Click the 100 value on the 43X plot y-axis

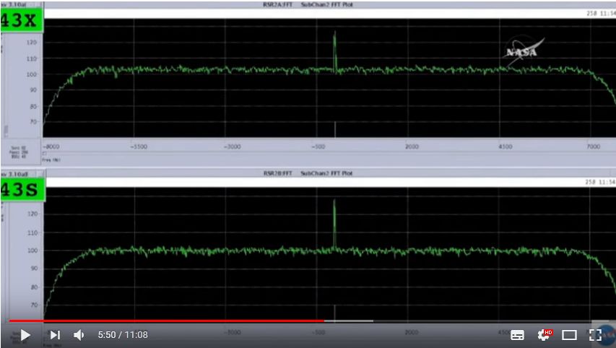(x=32, y=74)
